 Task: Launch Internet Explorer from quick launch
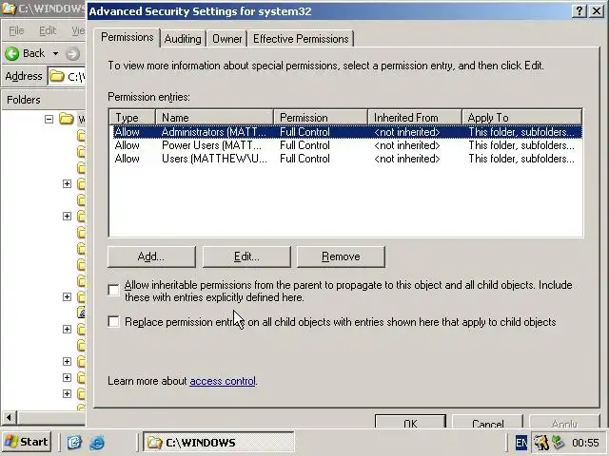[97, 442]
